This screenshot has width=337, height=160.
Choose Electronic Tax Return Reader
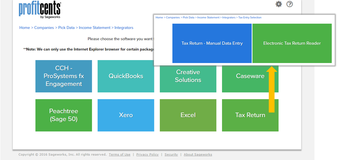pyautogui.click(x=292, y=43)
